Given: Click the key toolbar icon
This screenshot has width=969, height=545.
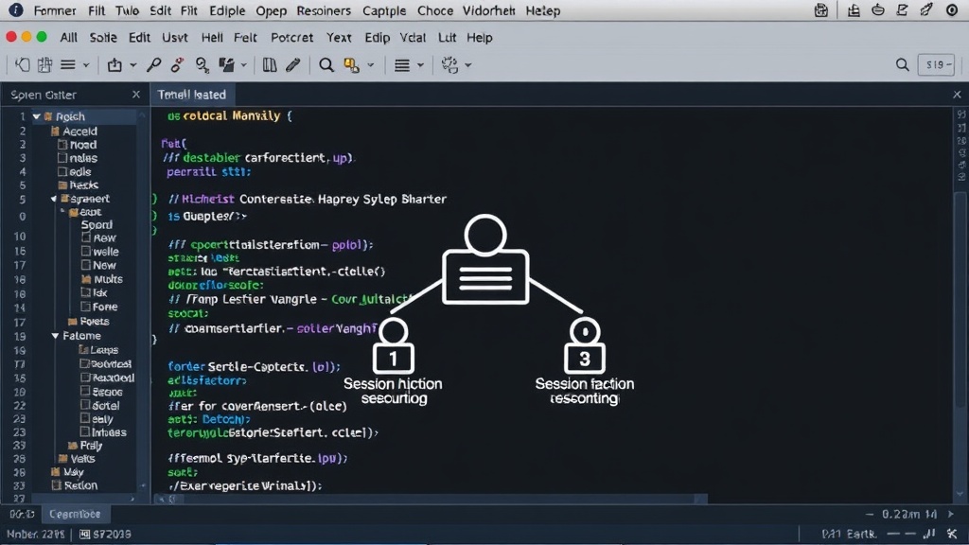Looking at the screenshot, I should (154, 64).
